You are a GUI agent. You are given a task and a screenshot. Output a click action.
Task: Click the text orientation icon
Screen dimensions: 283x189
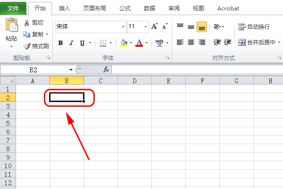coord(216,27)
